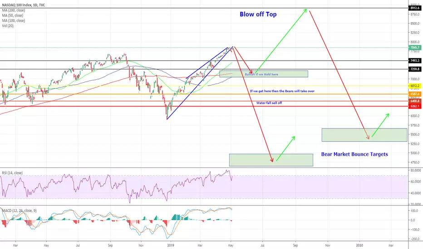Click the -200.0 tick on MACD scale
423x249 pixels.
[x=415, y=239]
